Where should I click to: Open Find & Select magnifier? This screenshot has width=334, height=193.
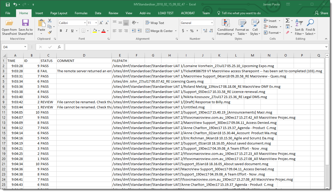pyautogui.click(x=310, y=27)
